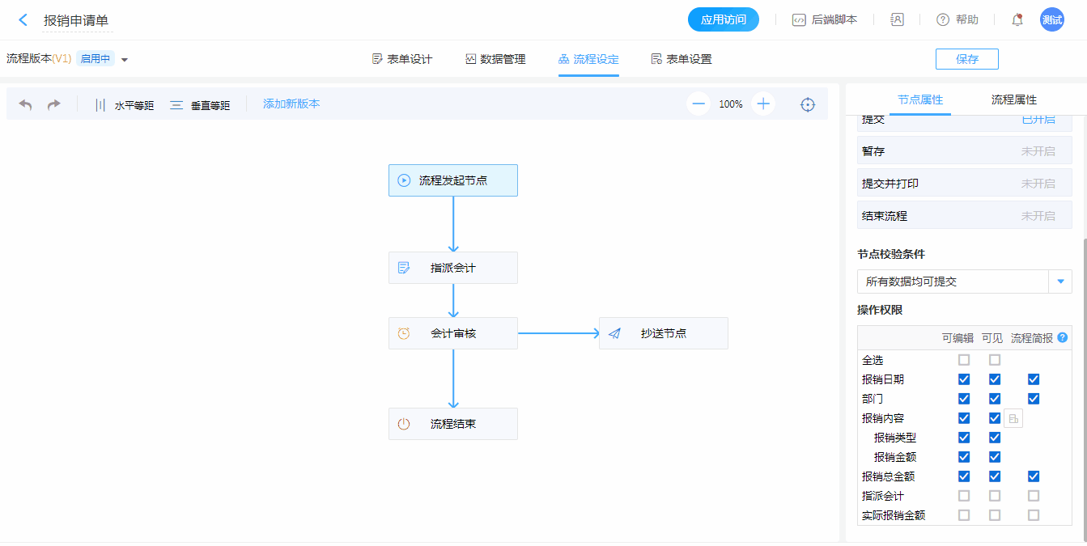1087x546 pixels.
Task: Switch to the 流程属性 tab
Action: point(1013,99)
